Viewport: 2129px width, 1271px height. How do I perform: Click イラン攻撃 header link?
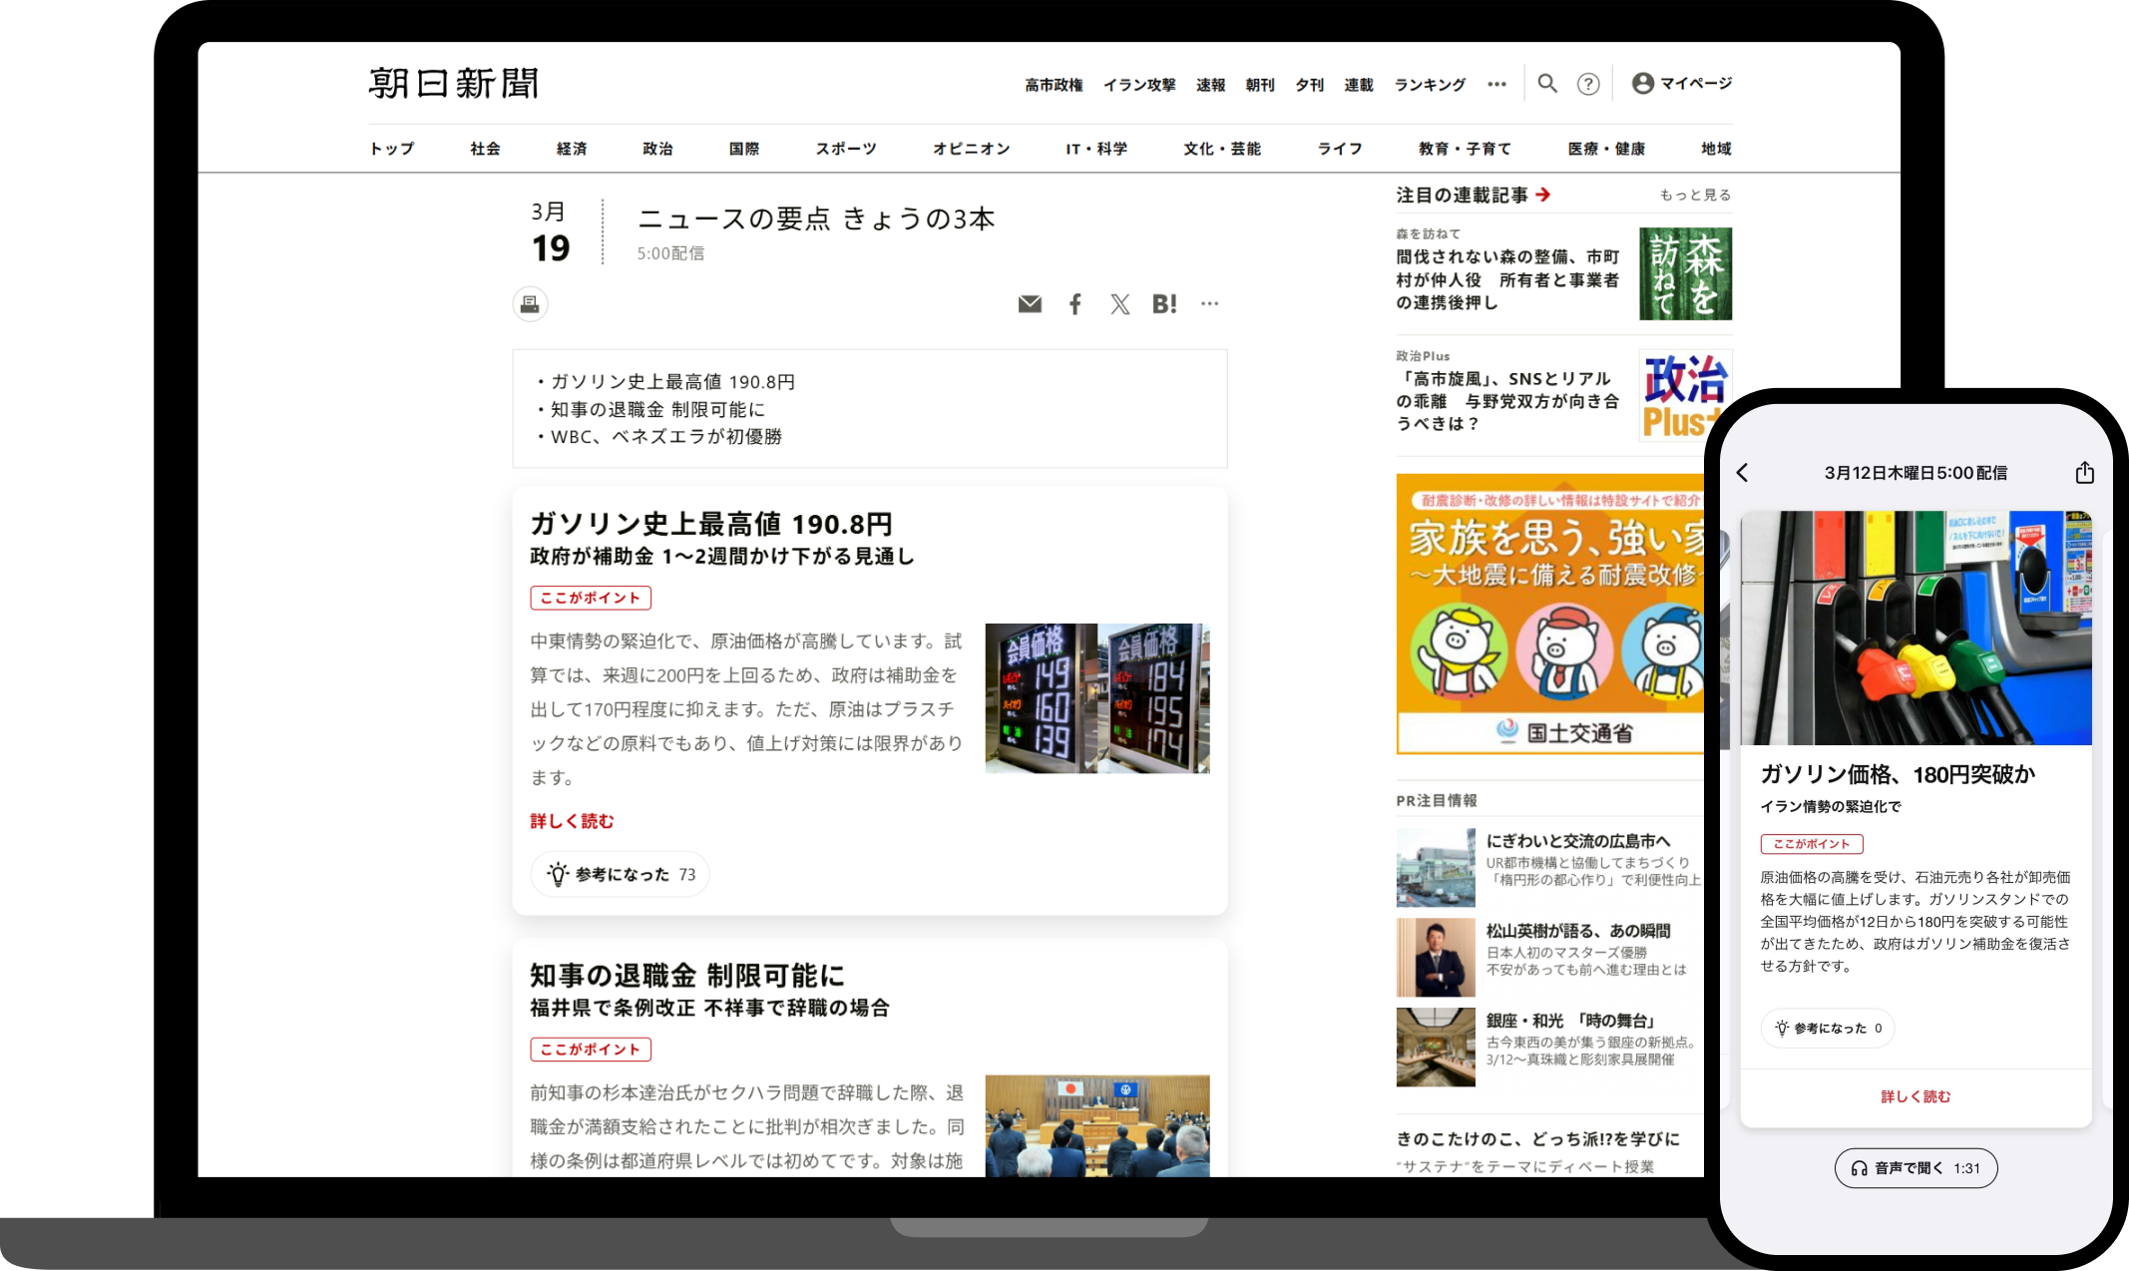click(1139, 85)
